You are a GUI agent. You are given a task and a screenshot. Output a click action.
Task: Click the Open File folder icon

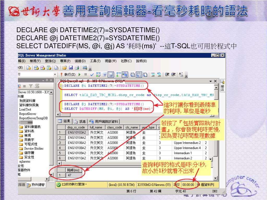click(64, 68)
